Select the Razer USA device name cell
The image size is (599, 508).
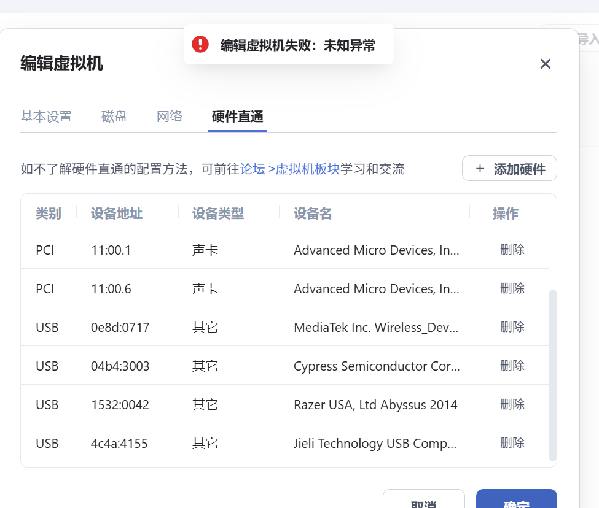pyautogui.click(x=375, y=405)
